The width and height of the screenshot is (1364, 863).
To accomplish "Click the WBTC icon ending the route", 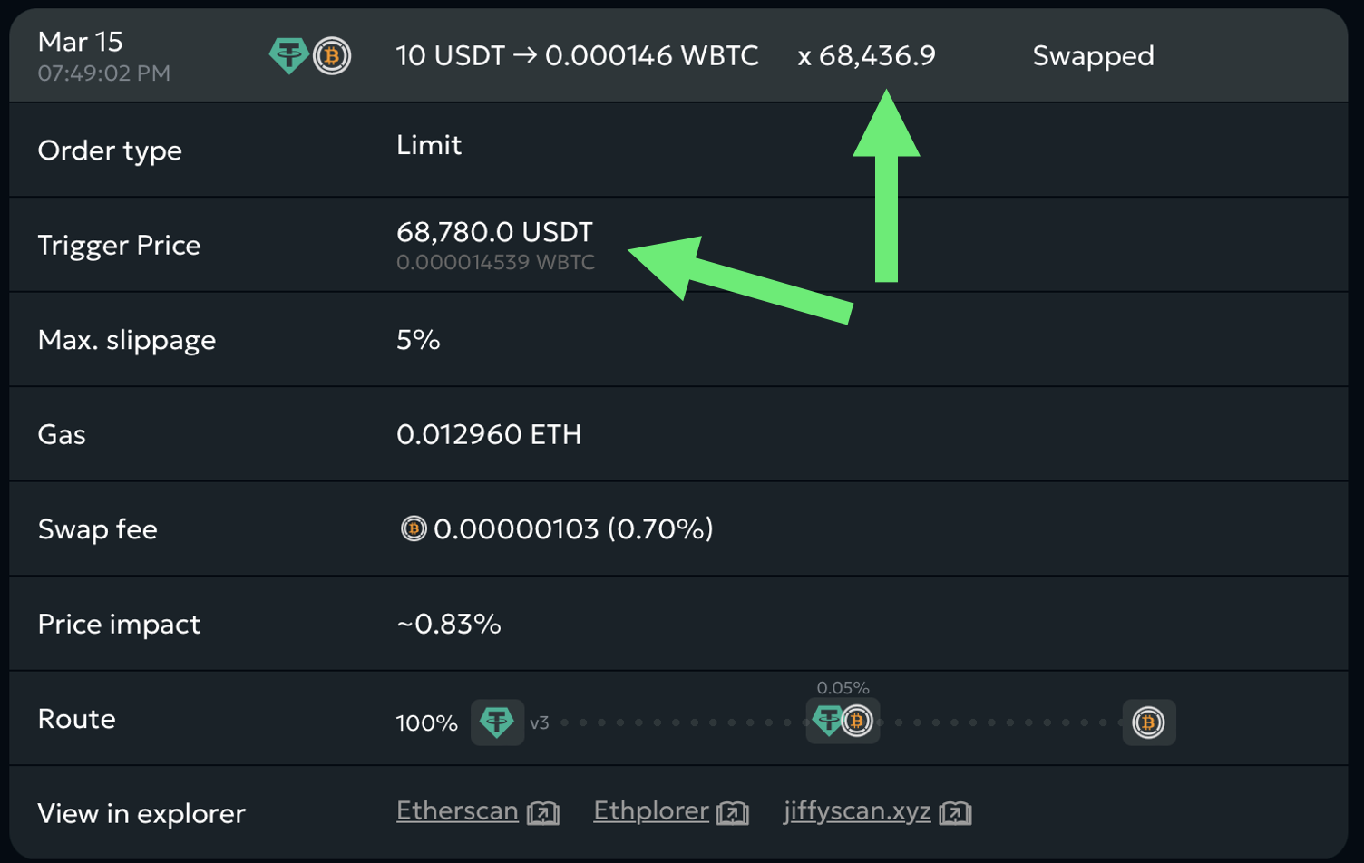I will click(1148, 722).
